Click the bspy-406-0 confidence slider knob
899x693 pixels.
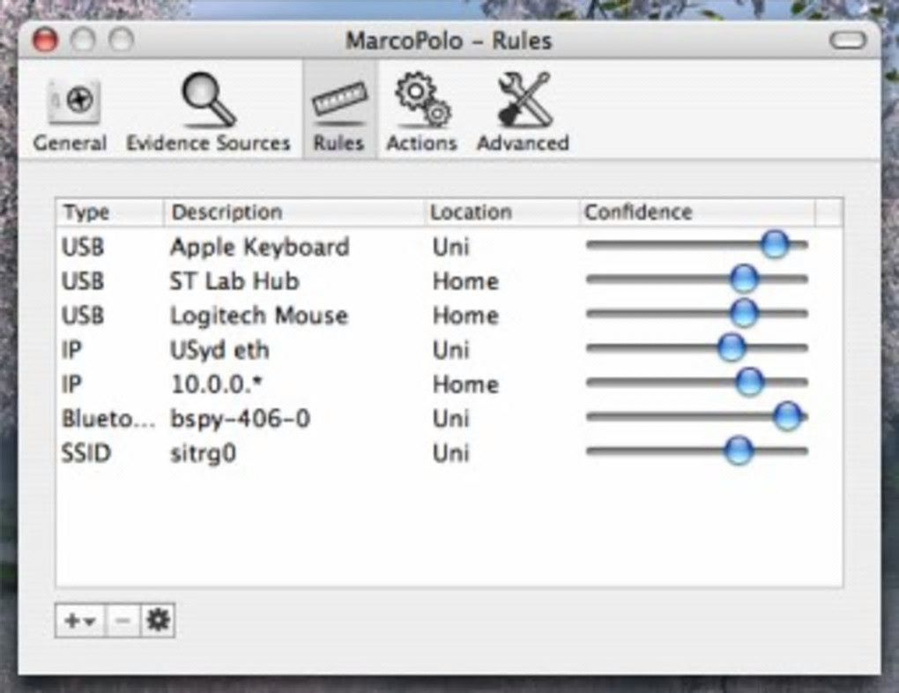[x=788, y=416]
